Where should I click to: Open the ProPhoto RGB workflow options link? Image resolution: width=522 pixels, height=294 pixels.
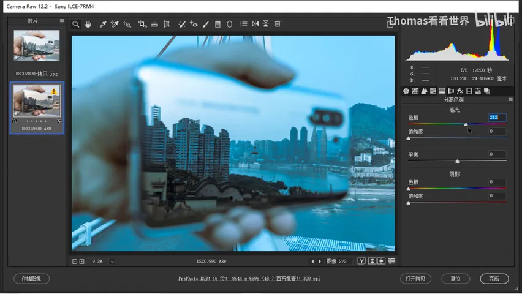point(249,279)
